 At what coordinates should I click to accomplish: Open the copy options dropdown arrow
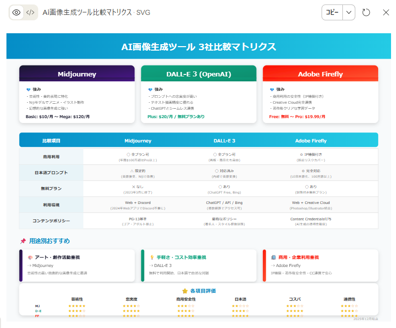349,12
